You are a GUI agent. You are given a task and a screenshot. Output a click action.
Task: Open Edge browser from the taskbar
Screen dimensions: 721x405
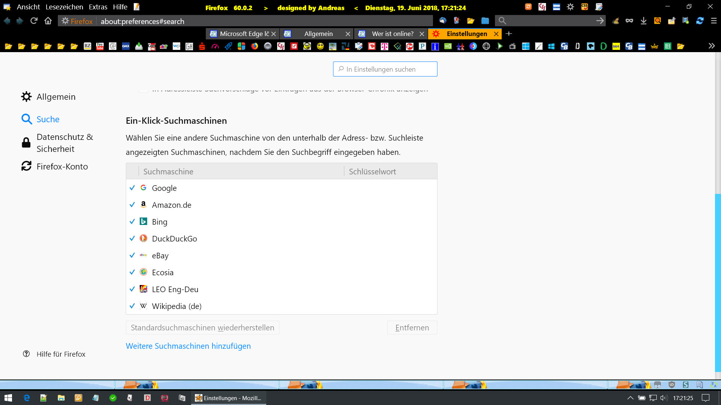tap(27, 398)
